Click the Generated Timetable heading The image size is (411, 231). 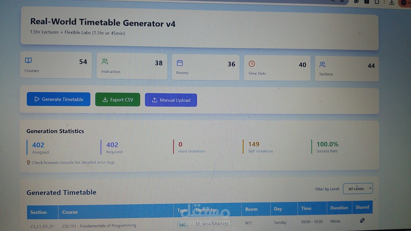click(x=61, y=192)
